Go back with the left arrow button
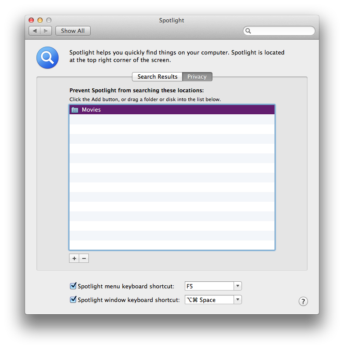344x349 pixels. pyautogui.click(x=35, y=31)
